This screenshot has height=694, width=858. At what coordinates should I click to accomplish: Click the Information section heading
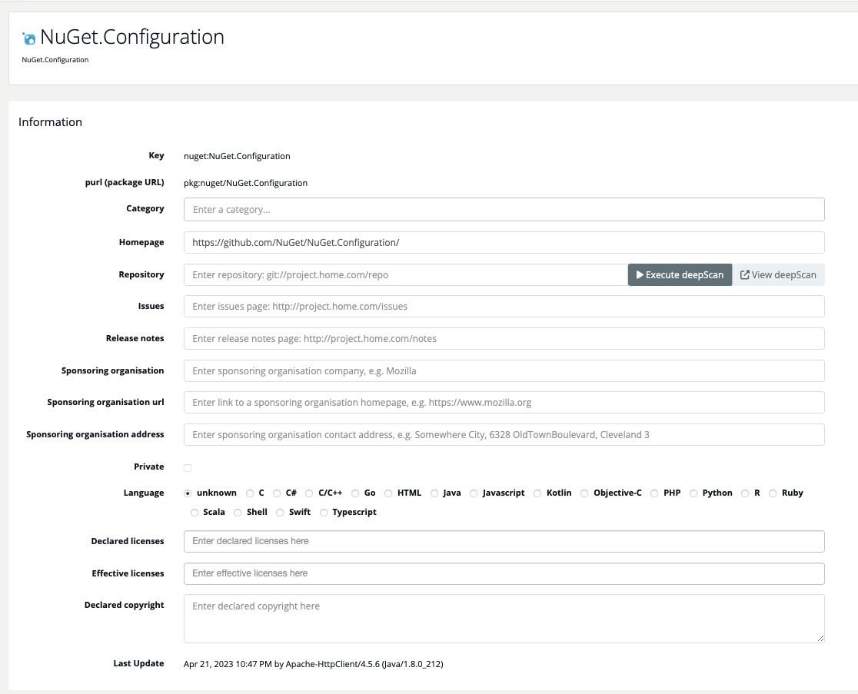pos(50,122)
